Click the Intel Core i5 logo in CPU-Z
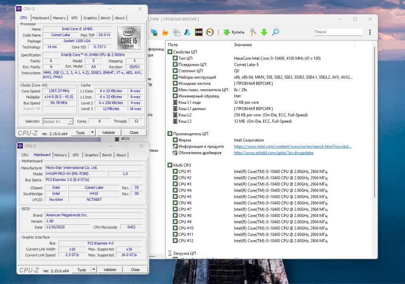Viewport: 405px width, 284px height. click(x=129, y=38)
